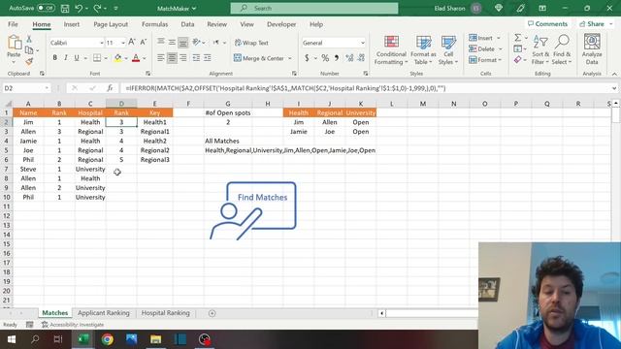The height and width of the screenshot is (349, 621).
Task: Open Sort & Filter menu
Action: pyautogui.click(x=540, y=49)
